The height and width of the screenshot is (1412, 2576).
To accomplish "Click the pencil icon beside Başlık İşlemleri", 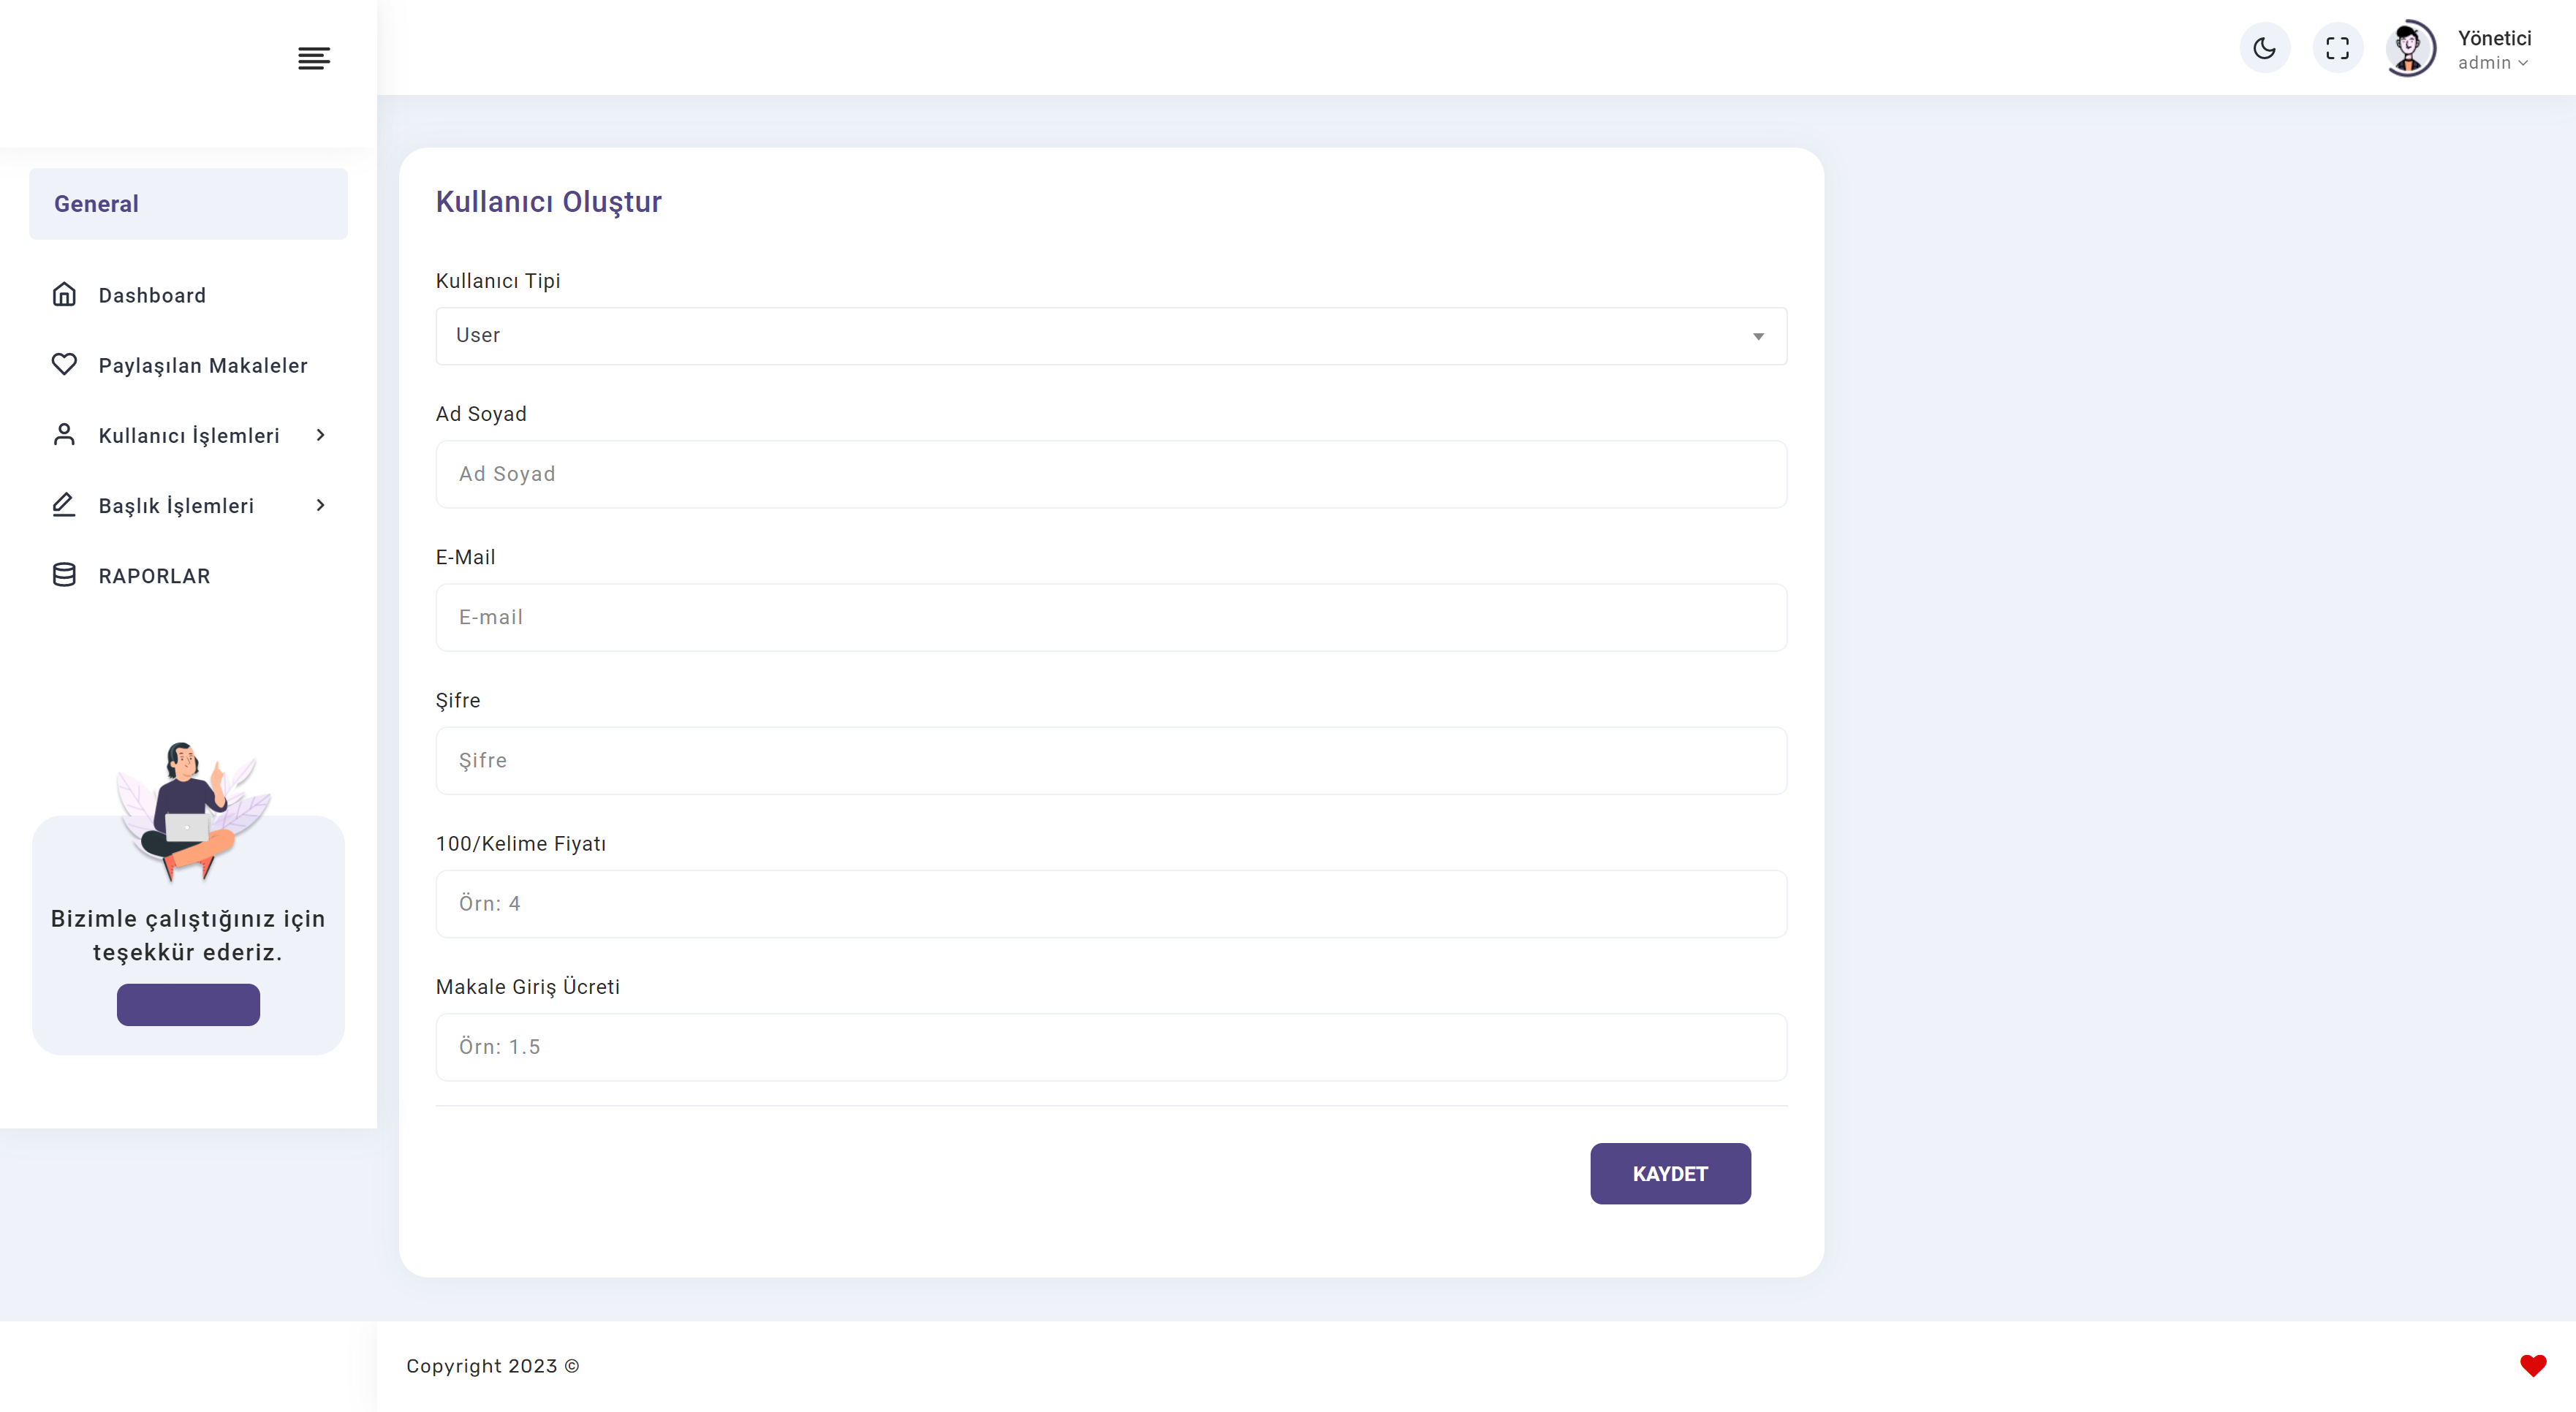I will tap(64, 504).
